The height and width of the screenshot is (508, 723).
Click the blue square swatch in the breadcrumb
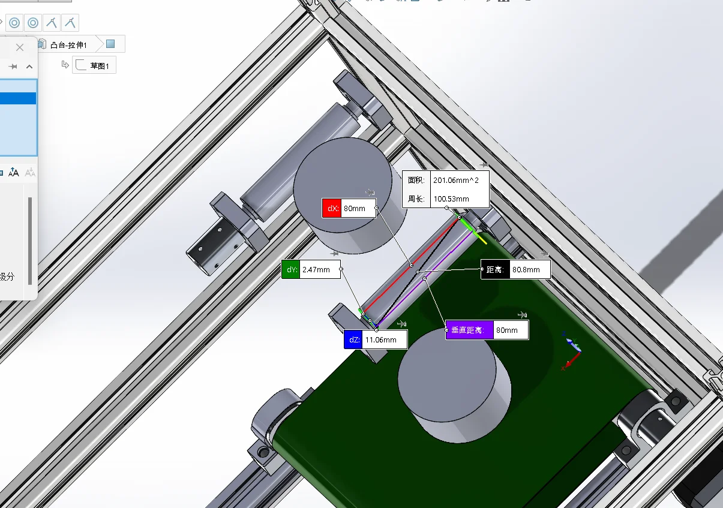[x=111, y=44]
